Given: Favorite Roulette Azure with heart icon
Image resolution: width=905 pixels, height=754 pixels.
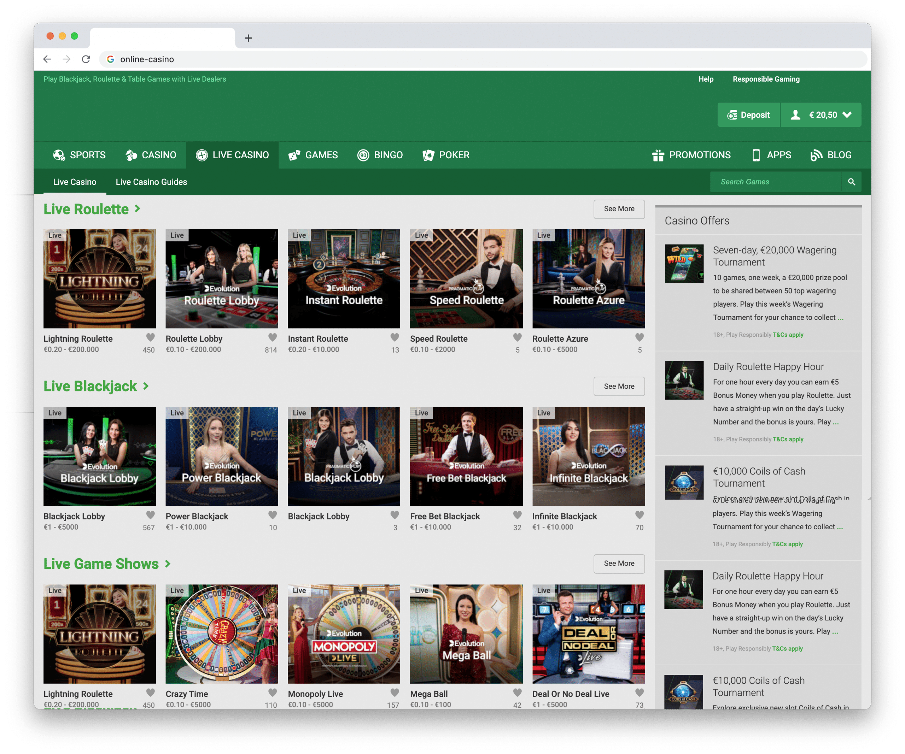Looking at the screenshot, I should pyautogui.click(x=640, y=337).
